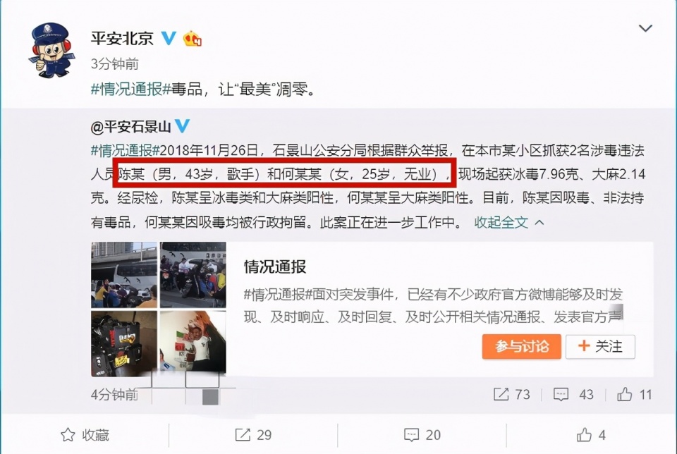The height and width of the screenshot is (454, 677).
Task: Toggle bottom thumbs-up showing 4 likes
Action: pos(591,435)
